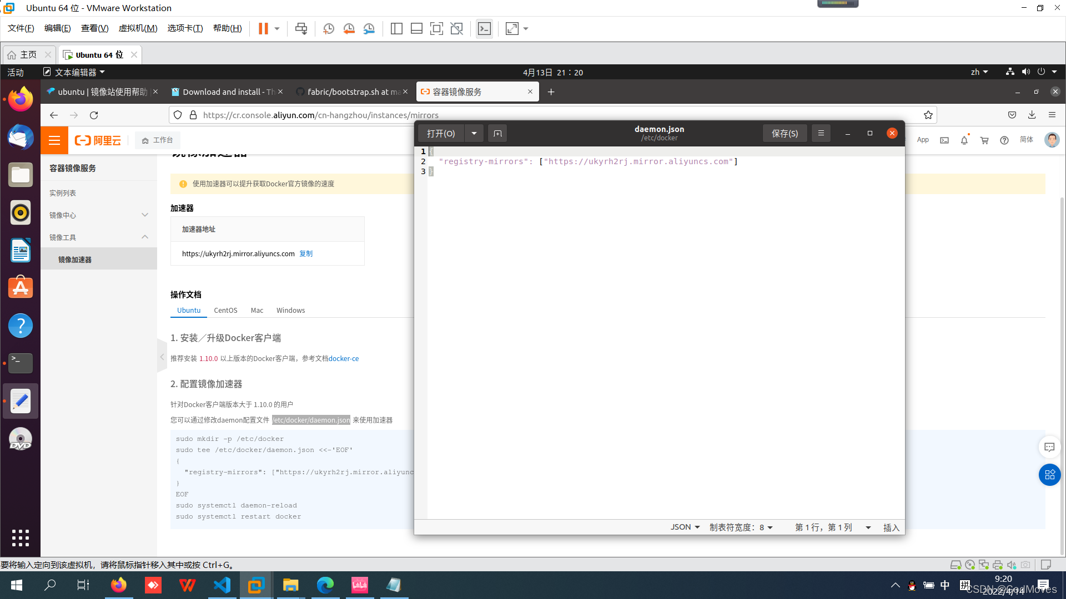Viewport: 1066px width, 599px height.
Task: Open the VMware 虚拟机 menu
Action: 138,28
